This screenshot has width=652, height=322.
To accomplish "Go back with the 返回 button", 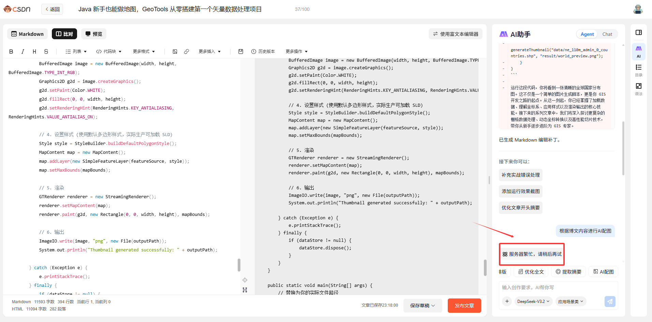I will coord(52,9).
